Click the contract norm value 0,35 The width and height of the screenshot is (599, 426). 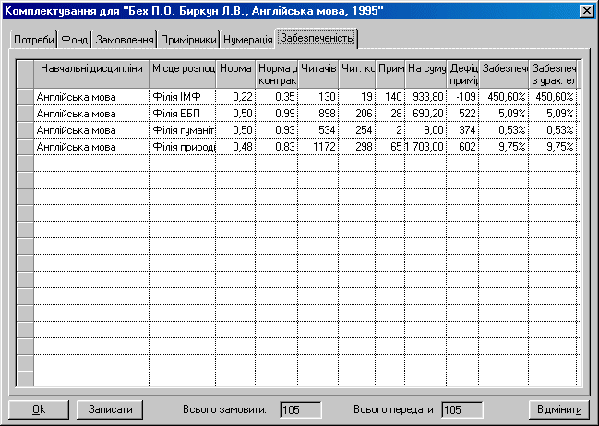[x=277, y=97]
